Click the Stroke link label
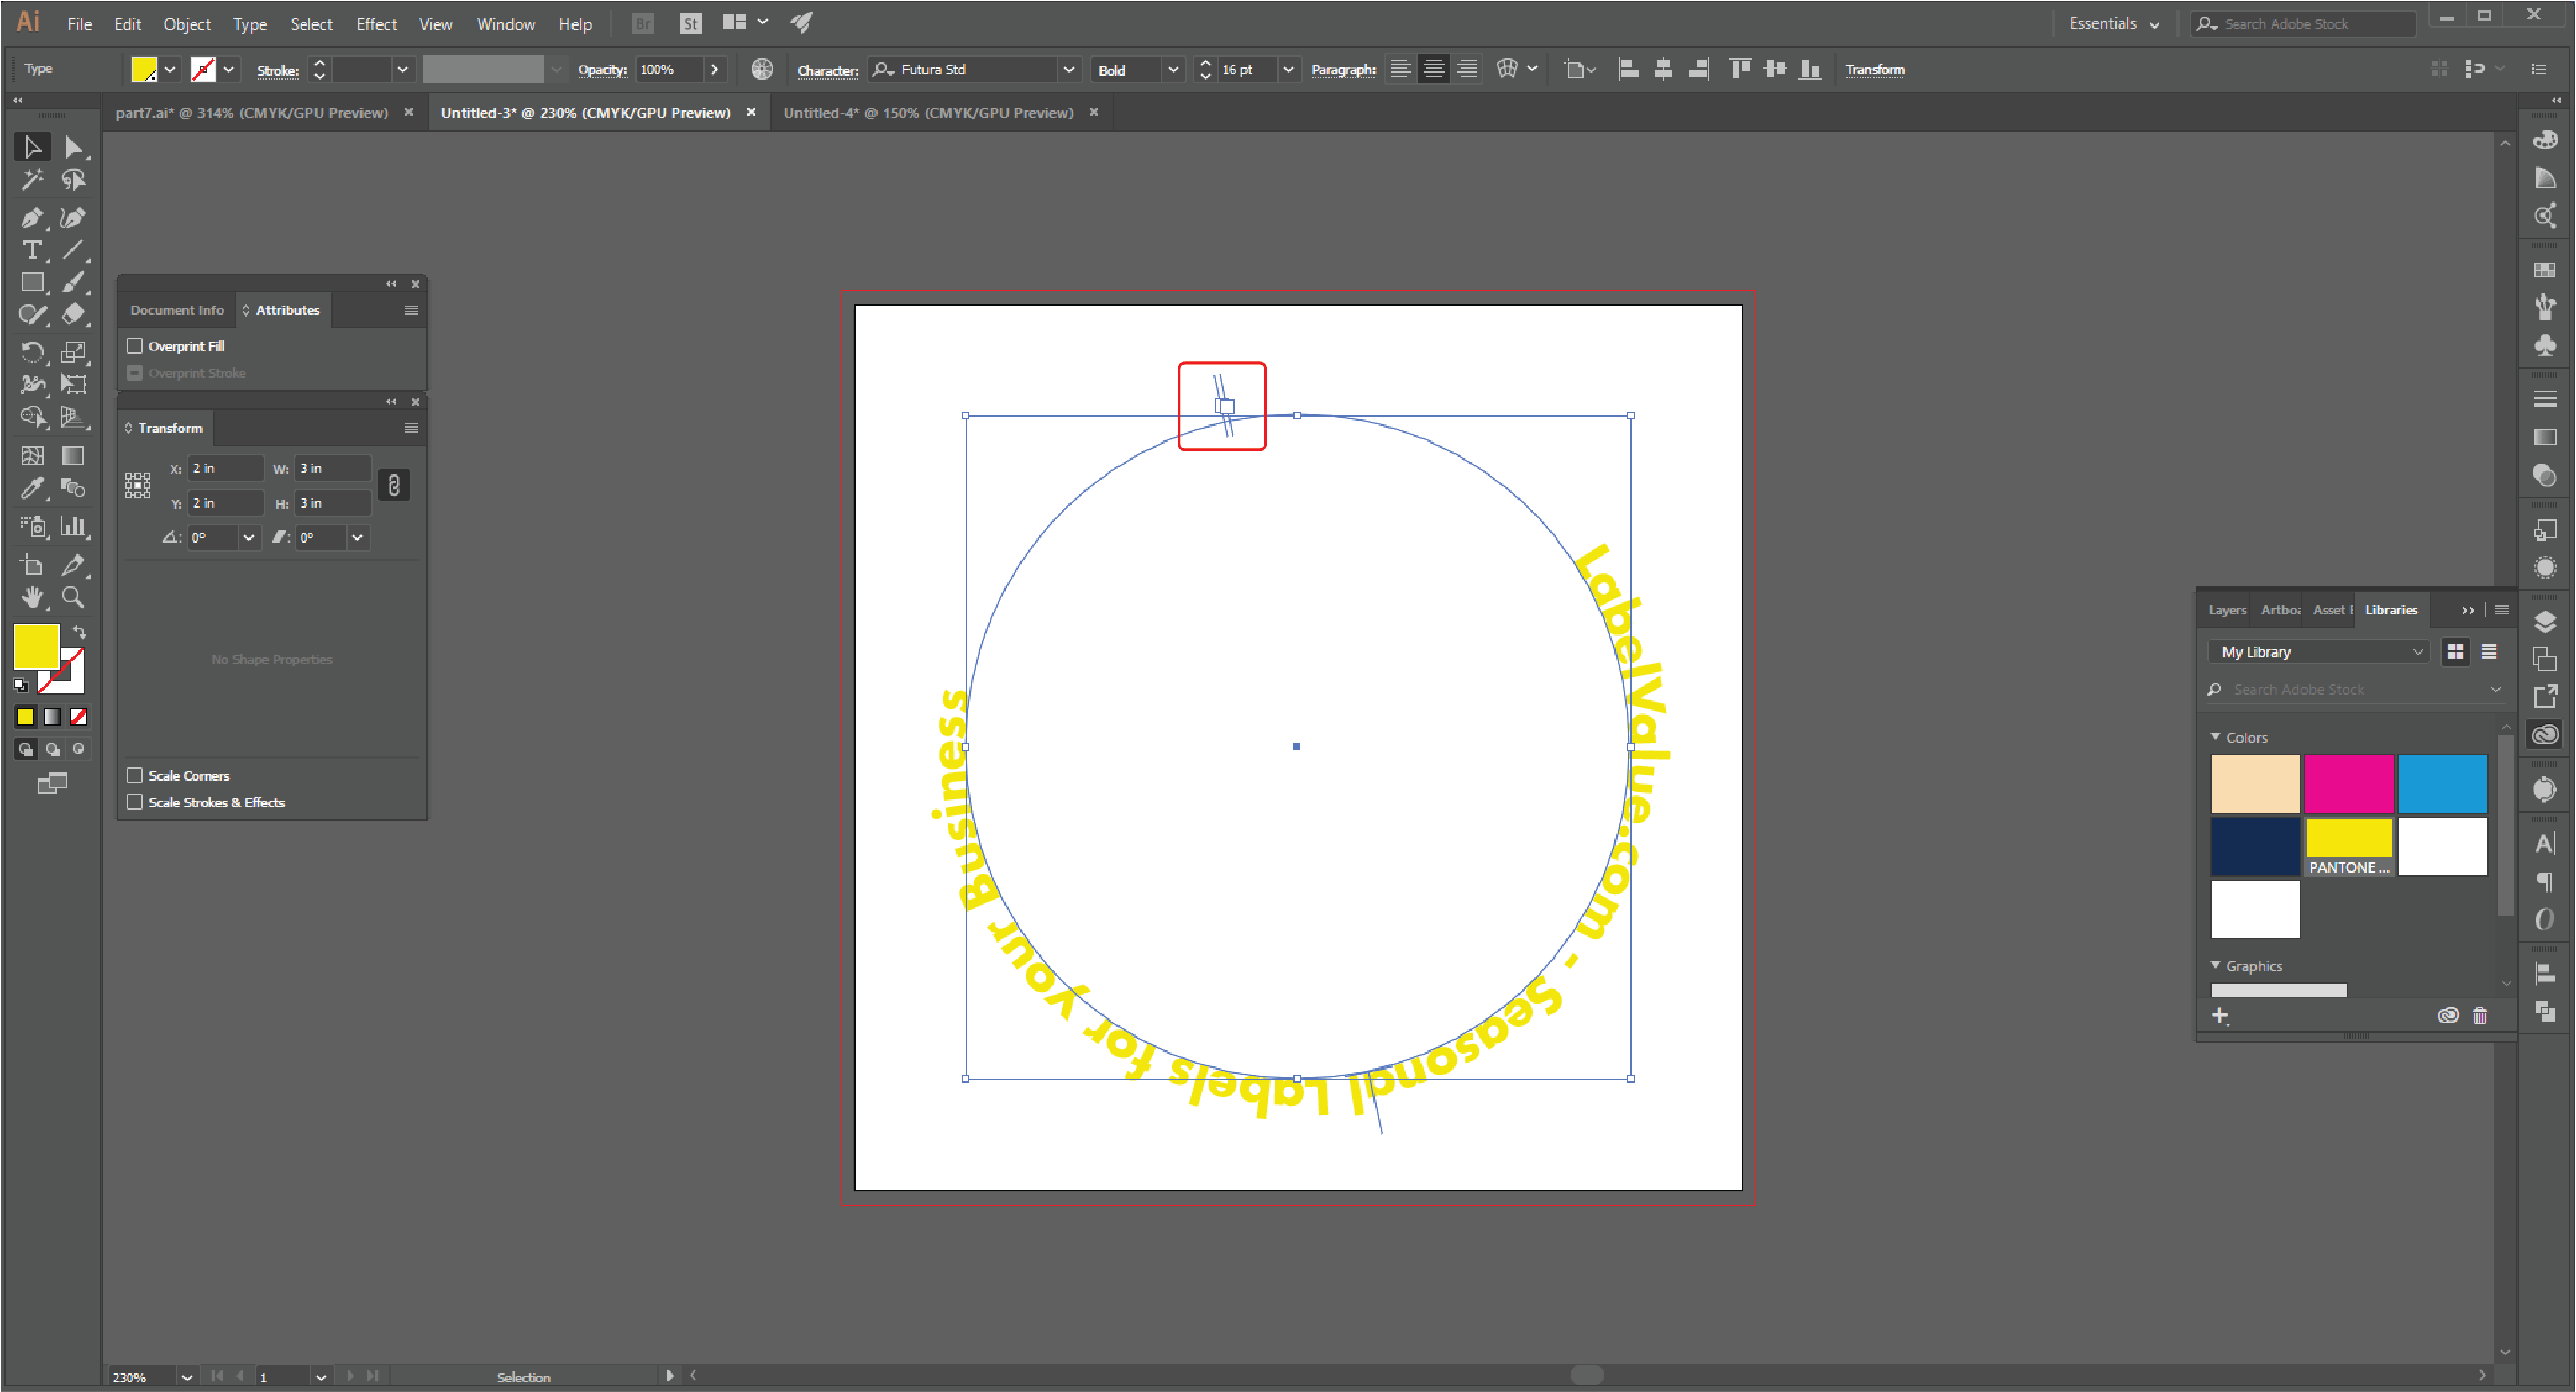This screenshot has height=1392, width=2576. (278, 70)
